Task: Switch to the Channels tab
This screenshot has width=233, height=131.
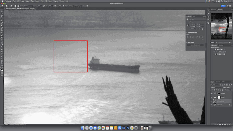Action: (218, 82)
